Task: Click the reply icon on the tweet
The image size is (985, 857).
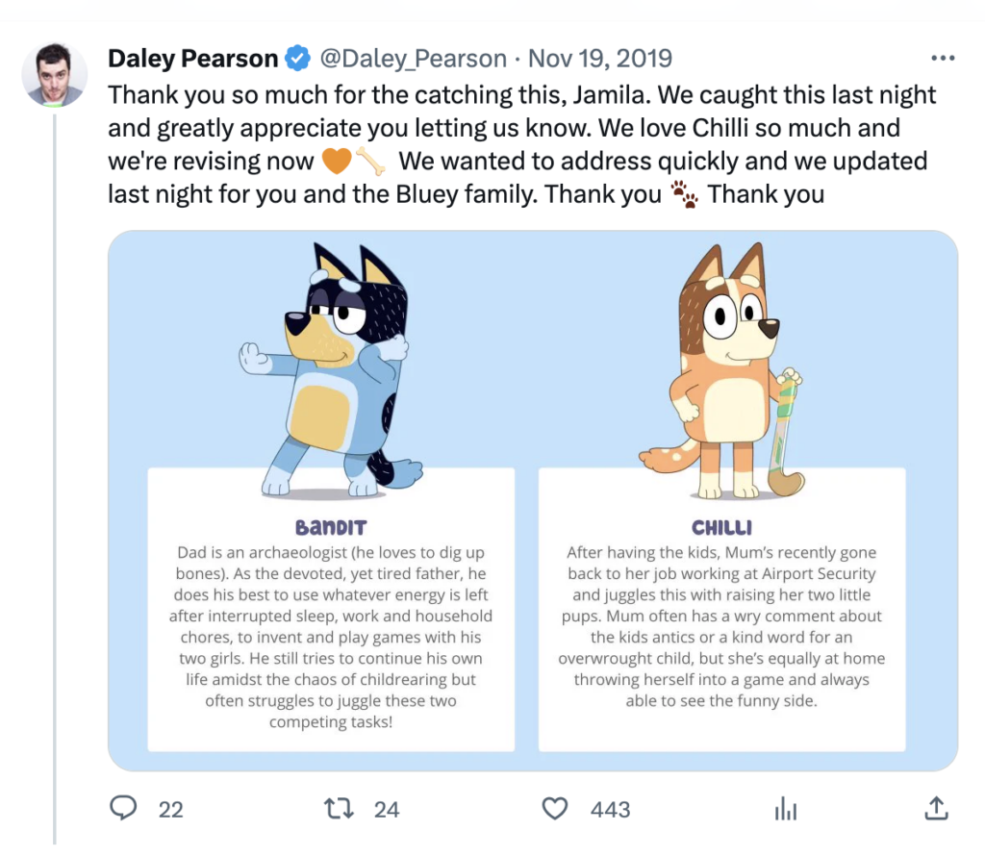Action: [x=123, y=809]
